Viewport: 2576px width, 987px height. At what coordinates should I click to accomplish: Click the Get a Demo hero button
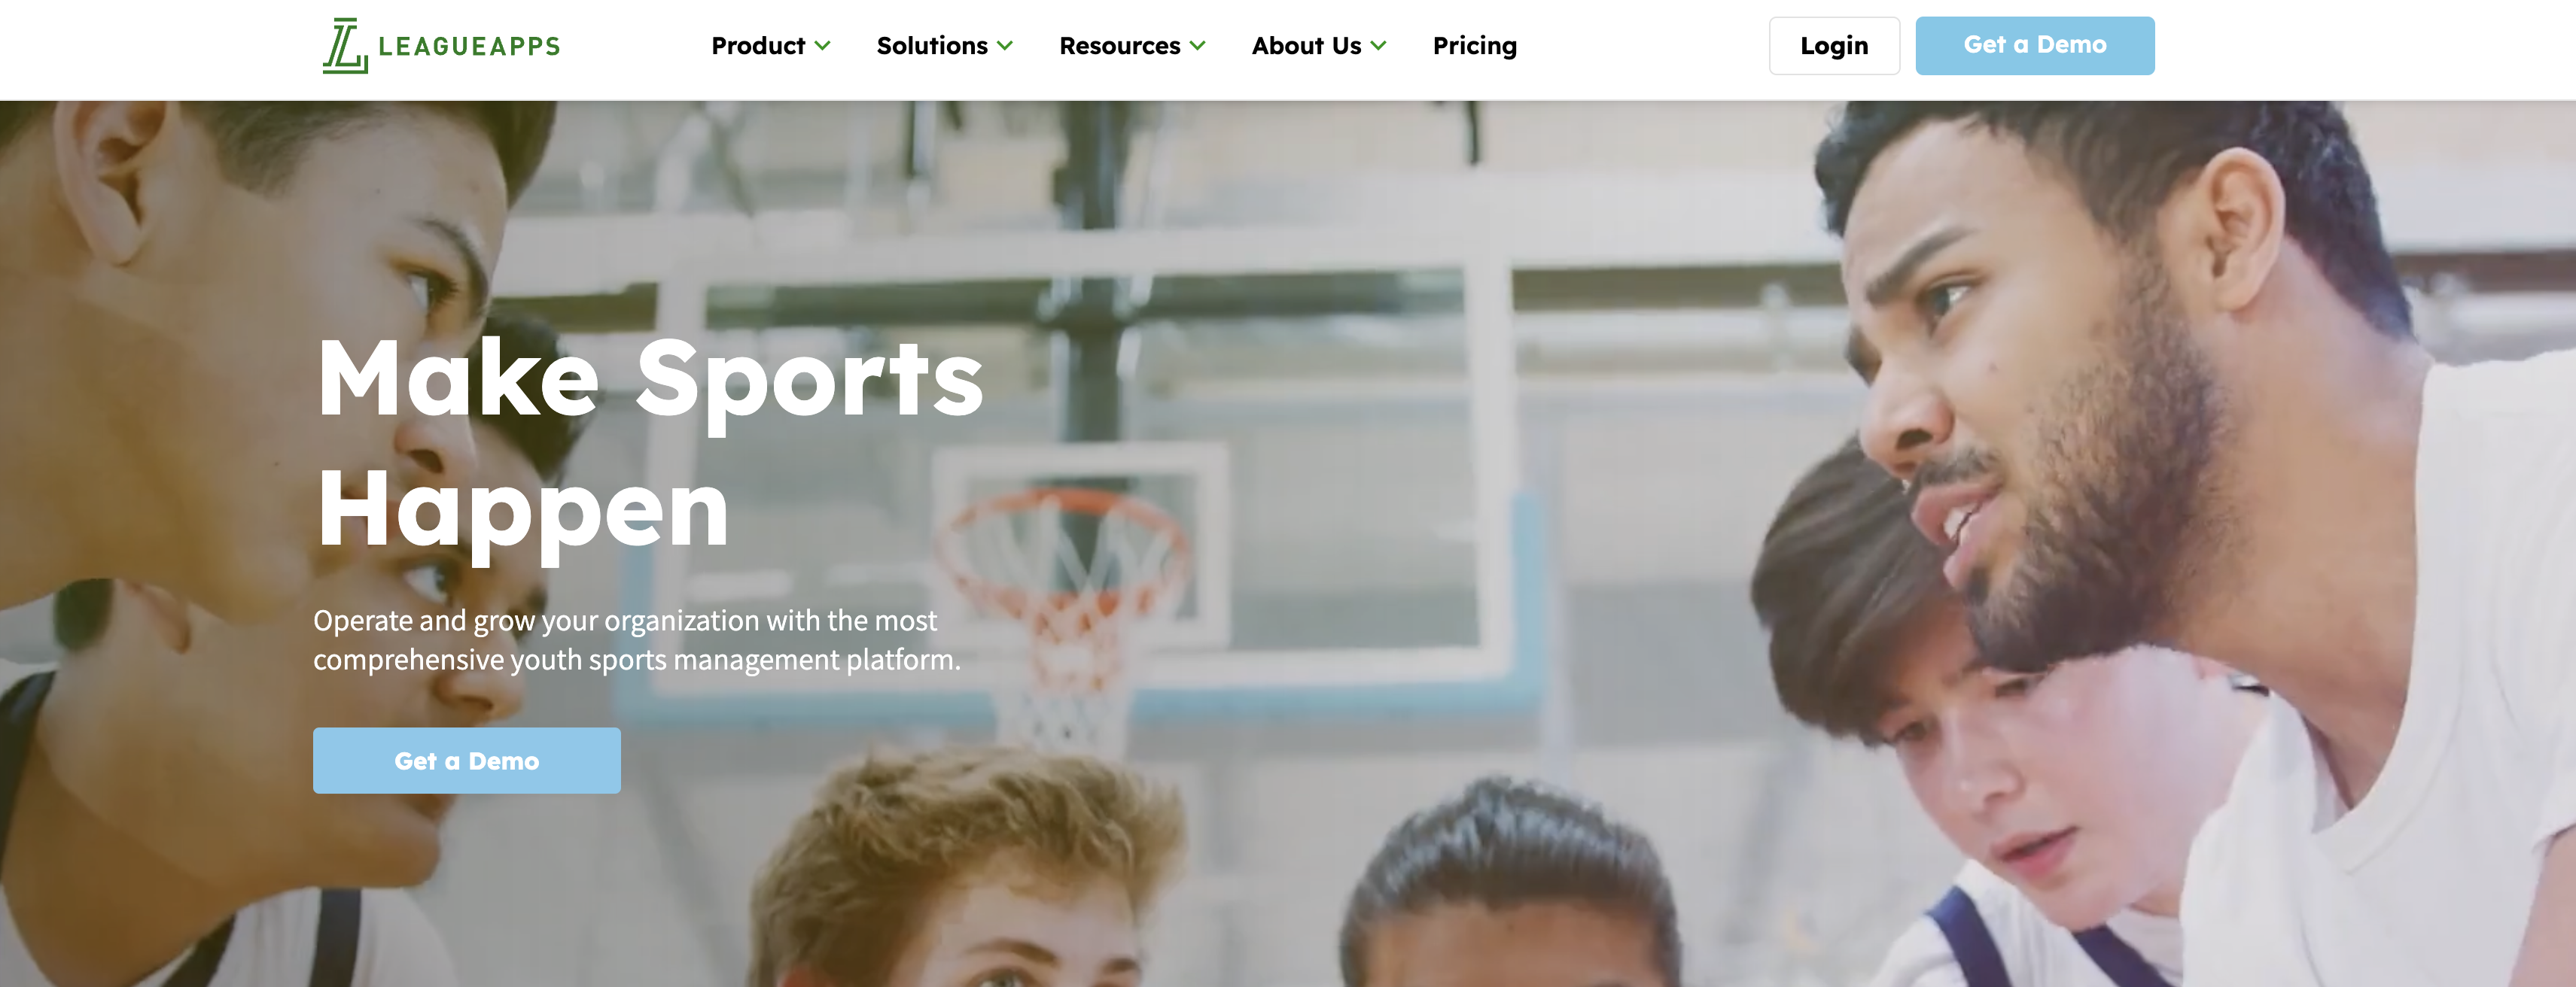[x=467, y=761]
